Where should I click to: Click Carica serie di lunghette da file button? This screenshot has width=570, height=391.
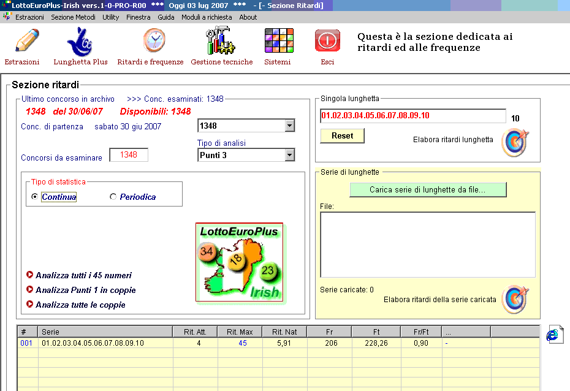pos(428,190)
